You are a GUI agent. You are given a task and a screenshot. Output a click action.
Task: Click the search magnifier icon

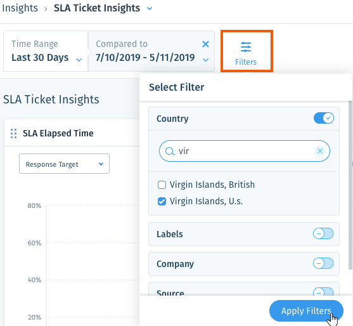170,151
